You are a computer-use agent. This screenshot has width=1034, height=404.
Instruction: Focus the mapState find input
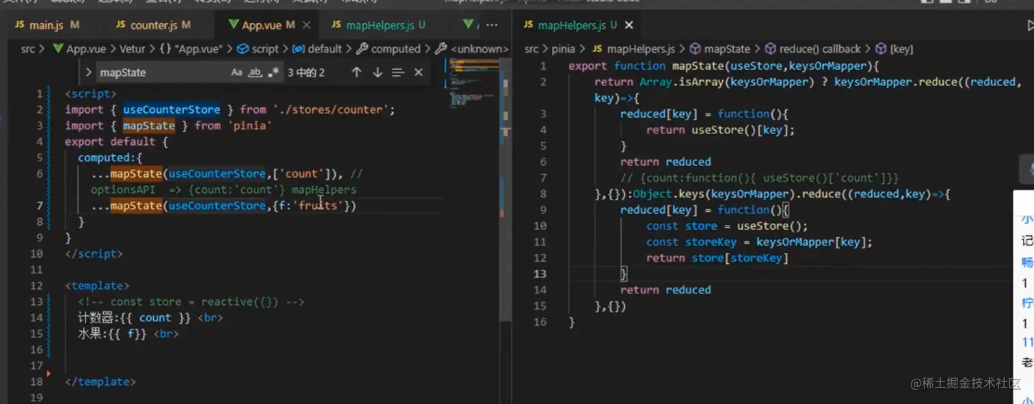(x=161, y=72)
